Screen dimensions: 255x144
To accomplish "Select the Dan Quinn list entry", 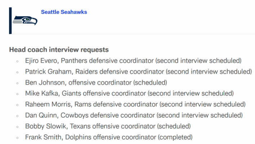I will pyautogui.click(x=134, y=115).
